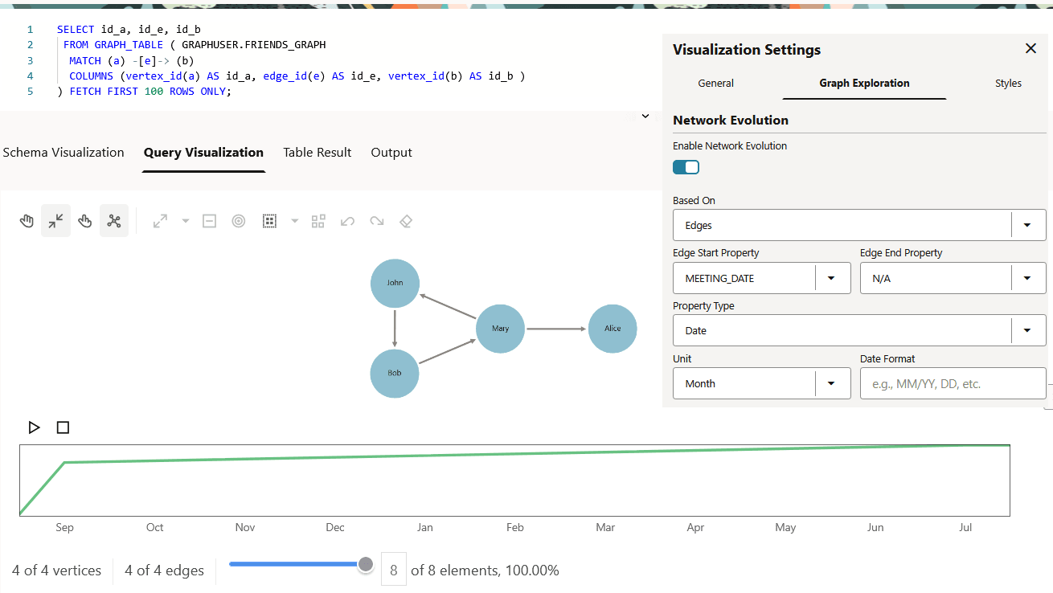This screenshot has height=593, width=1053.
Task: Open the Edge Start Property dropdown
Action: pyautogui.click(x=761, y=278)
